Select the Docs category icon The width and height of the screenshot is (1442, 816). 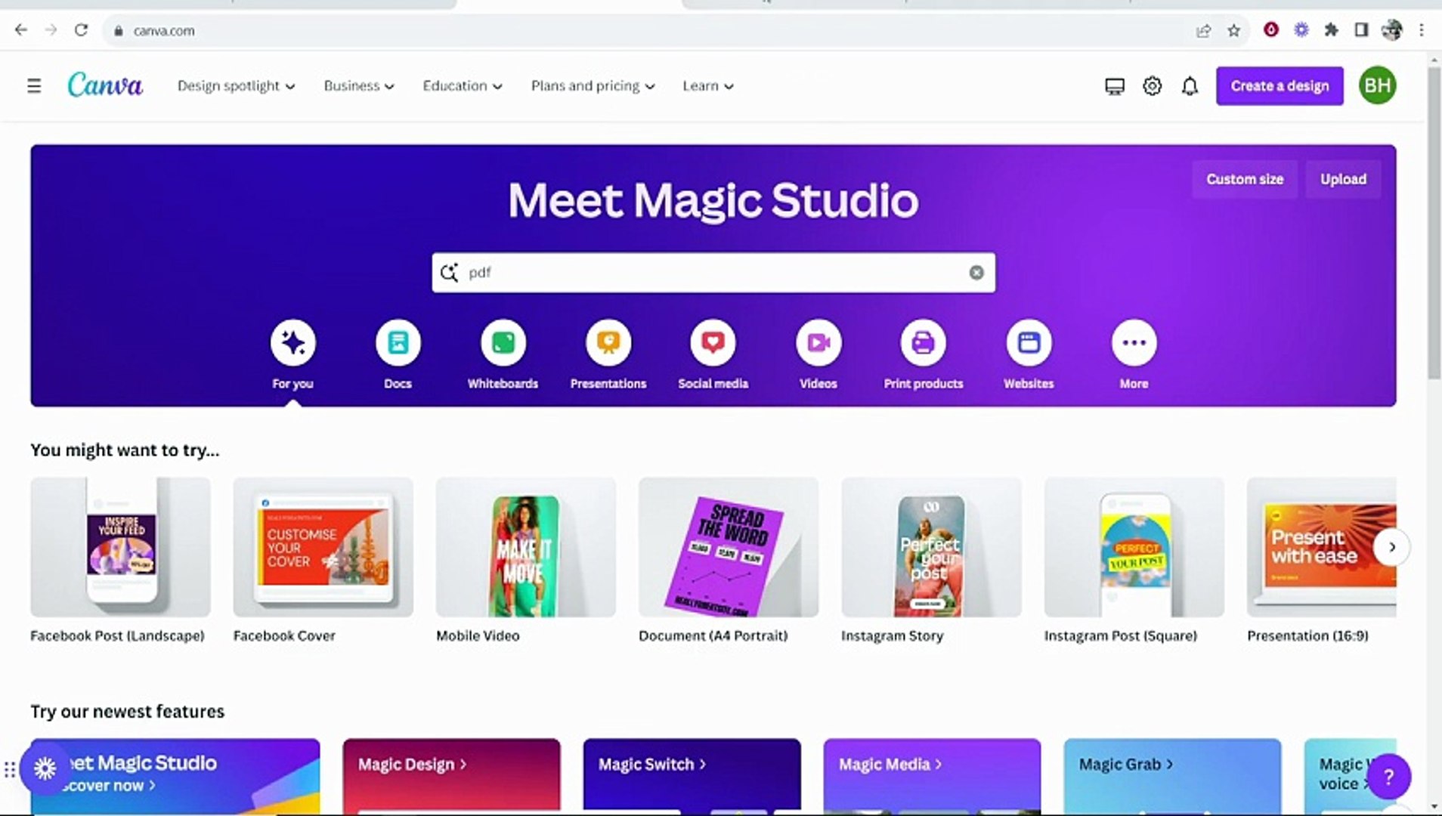[398, 342]
